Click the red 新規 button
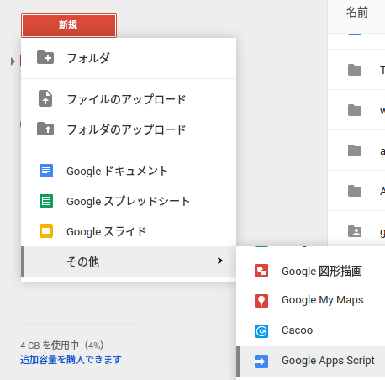385x380 pixels. (x=69, y=25)
